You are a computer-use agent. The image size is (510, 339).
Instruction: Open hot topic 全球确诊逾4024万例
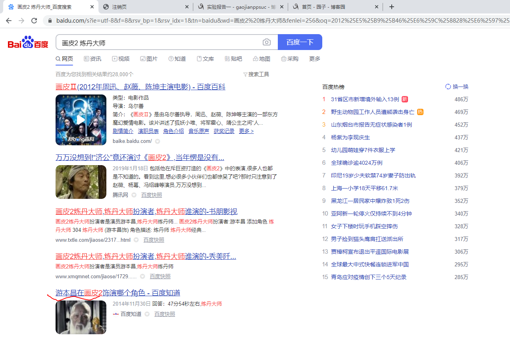coord(357,163)
